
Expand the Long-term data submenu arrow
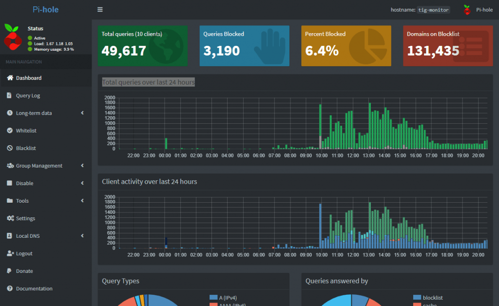coord(82,113)
